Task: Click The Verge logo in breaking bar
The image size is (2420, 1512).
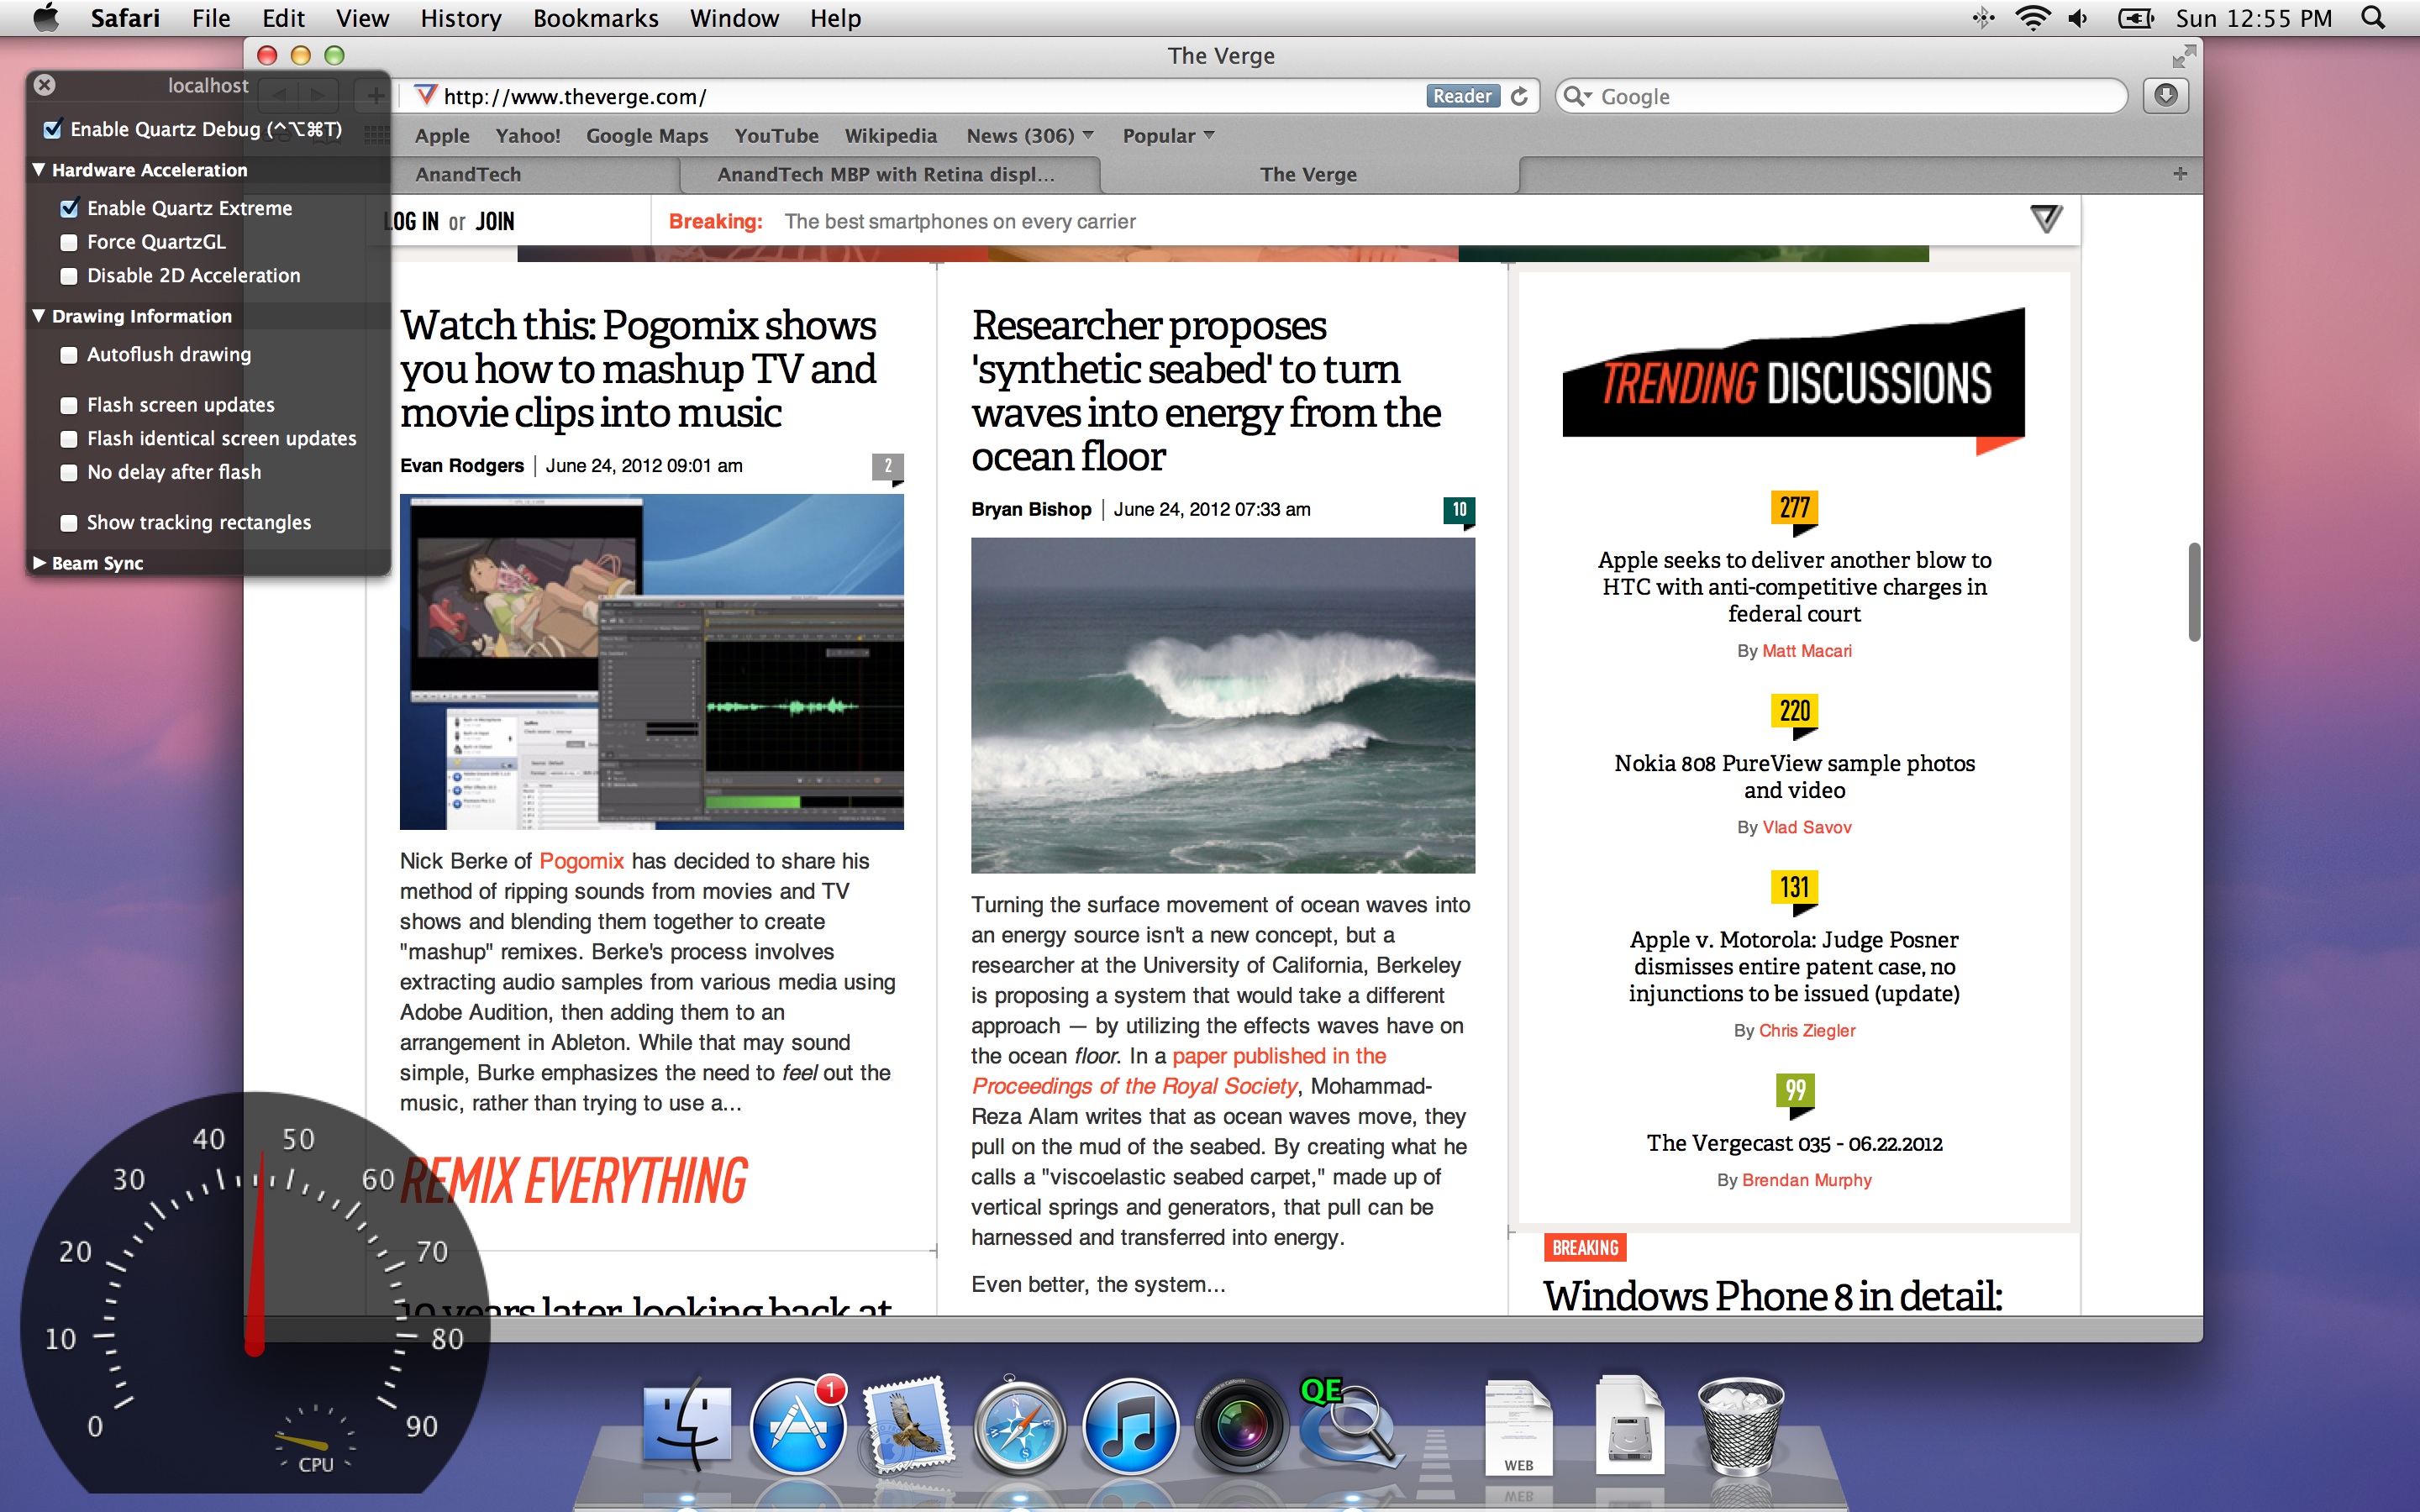Action: tap(2046, 219)
